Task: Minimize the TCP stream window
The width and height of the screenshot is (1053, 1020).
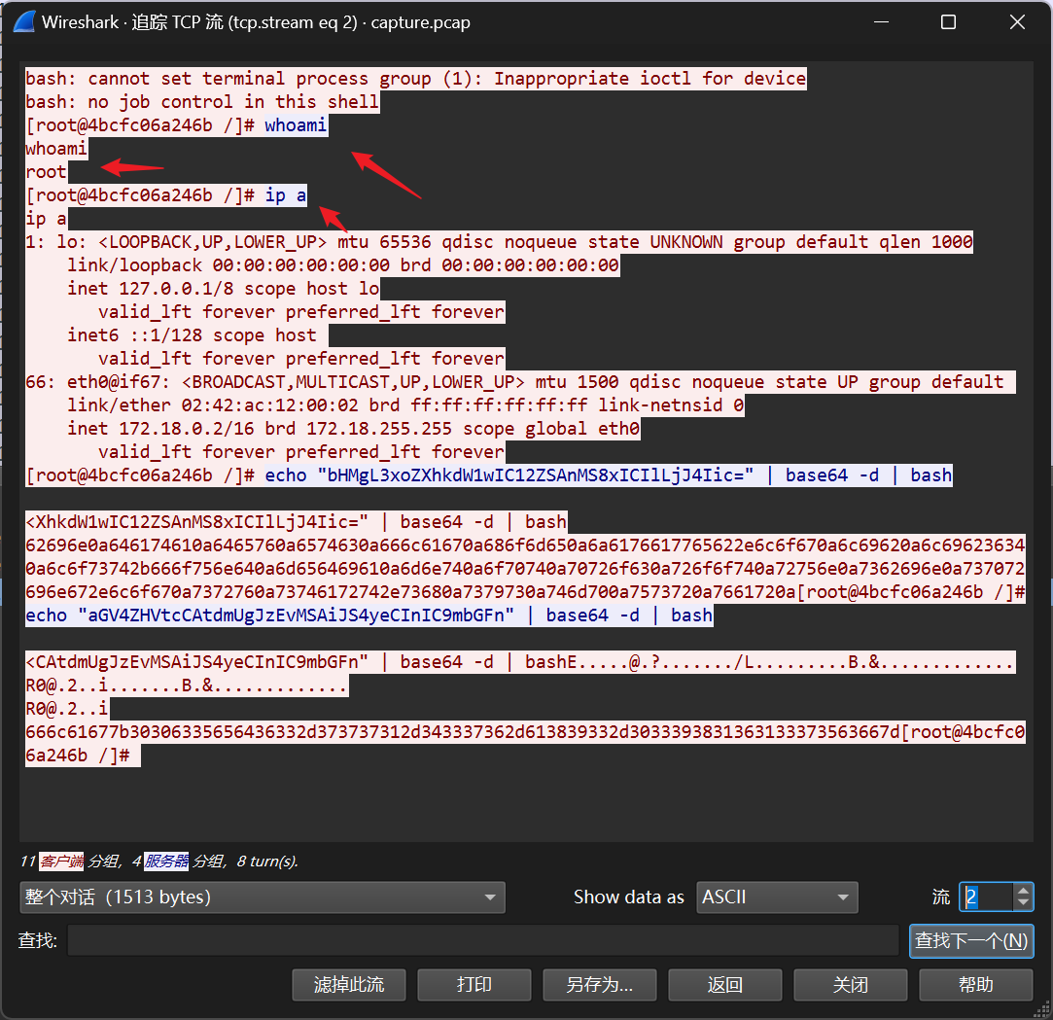Action: [x=881, y=22]
